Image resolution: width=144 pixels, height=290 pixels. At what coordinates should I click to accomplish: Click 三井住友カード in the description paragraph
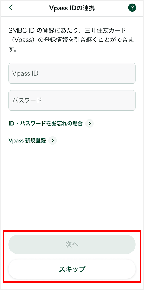click(x=111, y=30)
